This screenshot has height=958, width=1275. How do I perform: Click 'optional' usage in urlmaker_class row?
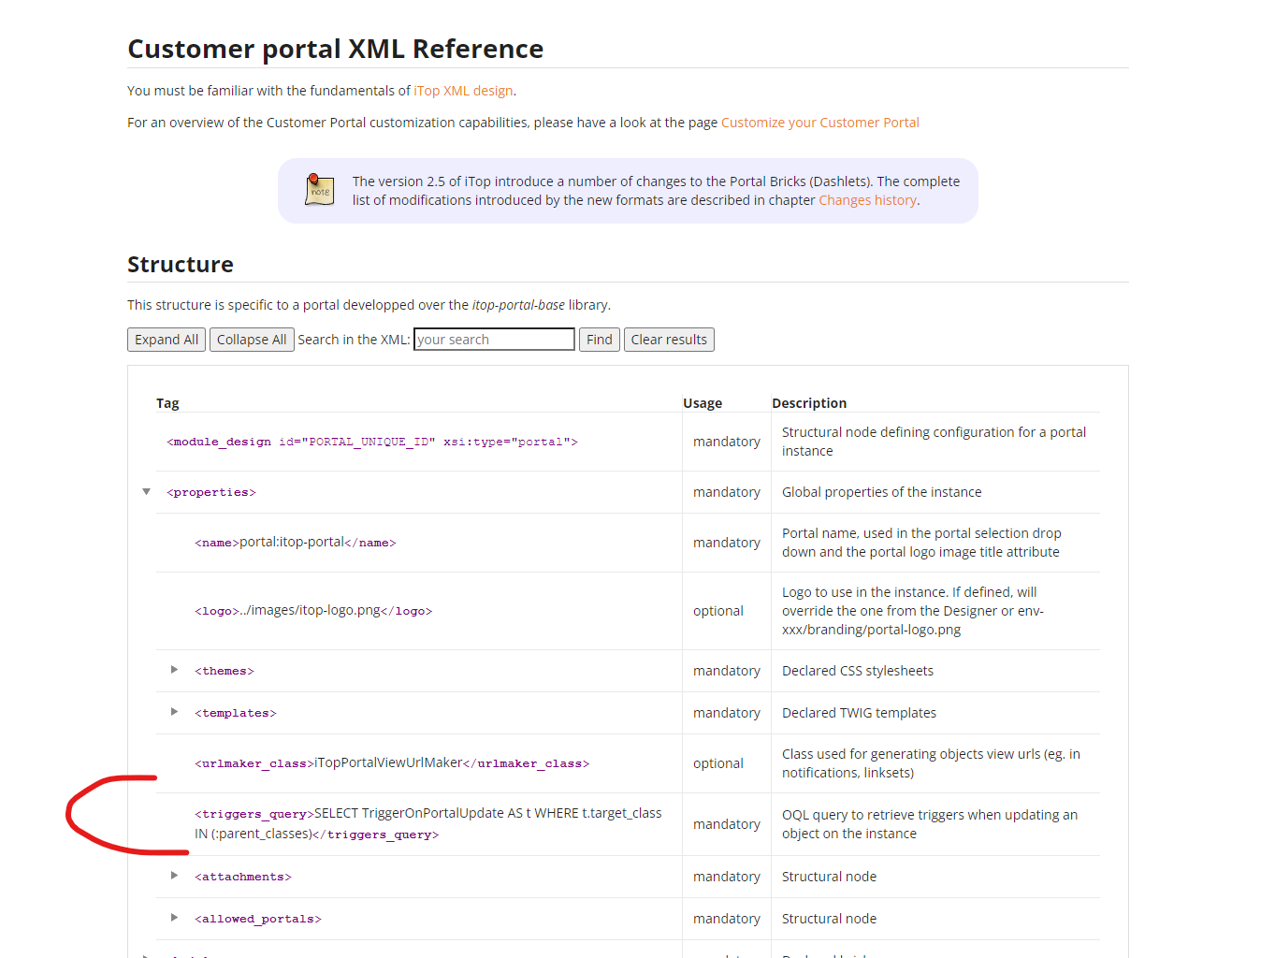(718, 763)
